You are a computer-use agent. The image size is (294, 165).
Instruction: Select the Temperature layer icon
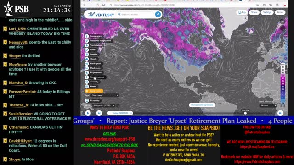point(87,36)
